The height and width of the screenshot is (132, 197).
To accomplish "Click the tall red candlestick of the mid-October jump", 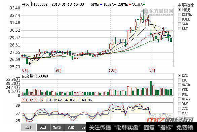I will point(128,38).
